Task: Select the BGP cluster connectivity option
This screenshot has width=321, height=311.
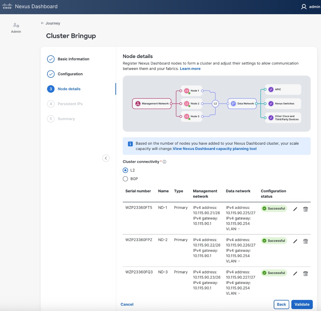Action: 126,179
